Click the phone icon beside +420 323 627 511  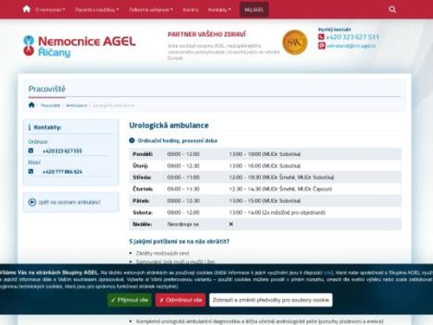321,37
